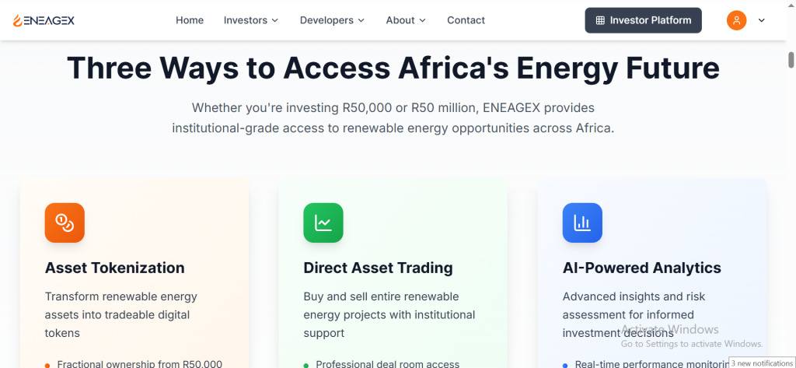
Task: Expand the About dropdown menu
Action: click(406, 20)
